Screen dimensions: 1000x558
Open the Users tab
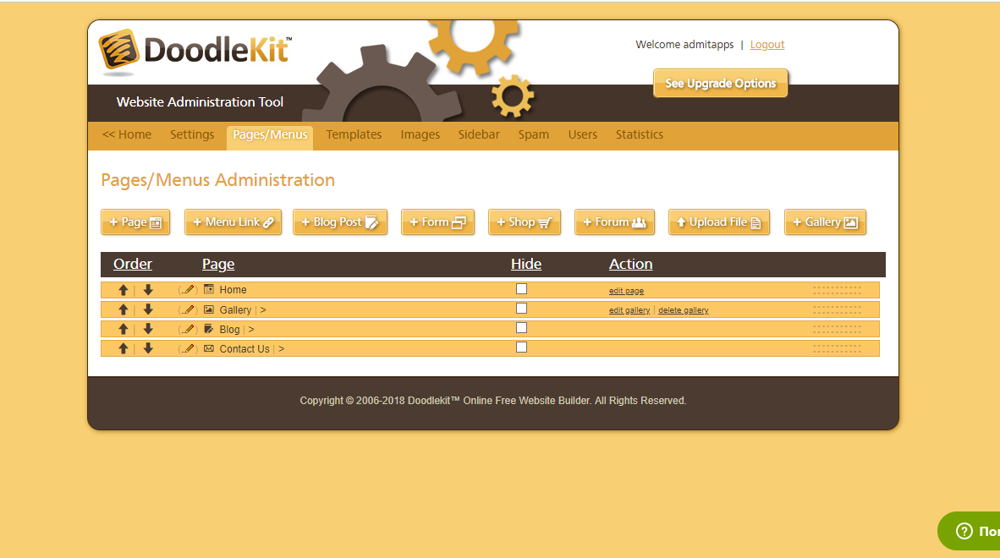(583, 134)
